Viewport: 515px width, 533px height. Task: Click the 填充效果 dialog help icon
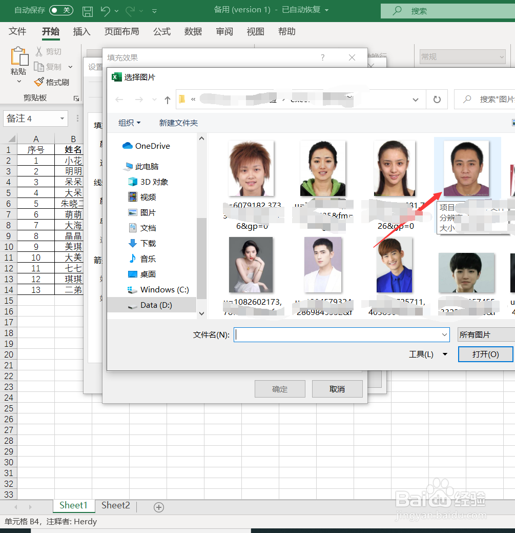point(322,57)
